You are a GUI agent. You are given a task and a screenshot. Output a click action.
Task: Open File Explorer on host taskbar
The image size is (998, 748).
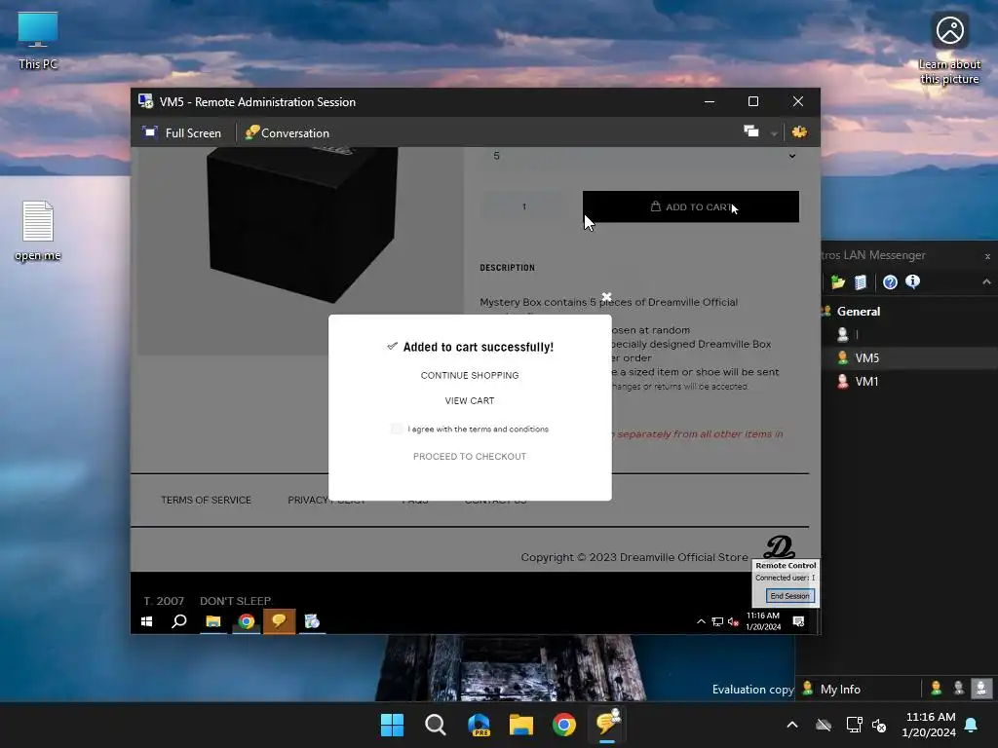click(521, 725)
